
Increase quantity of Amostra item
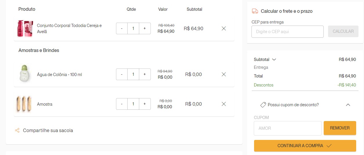[x=145, y=104]
